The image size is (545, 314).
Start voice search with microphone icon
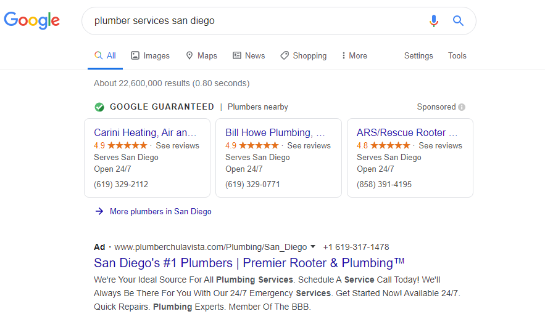[434, 21]
